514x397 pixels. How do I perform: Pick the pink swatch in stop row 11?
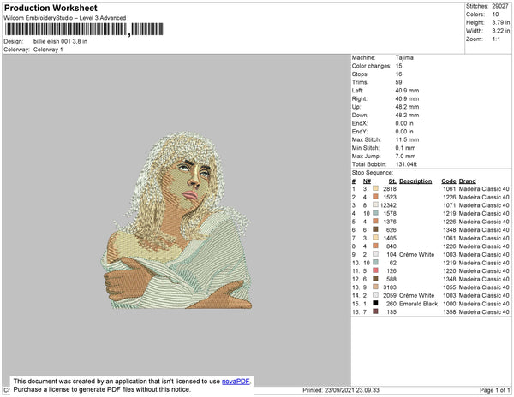(375, 270)
